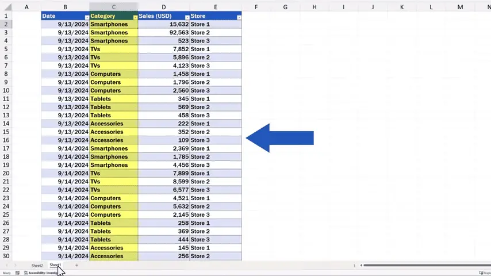Select column G header
The image size is (491, 276).
(x=285, y=7)
